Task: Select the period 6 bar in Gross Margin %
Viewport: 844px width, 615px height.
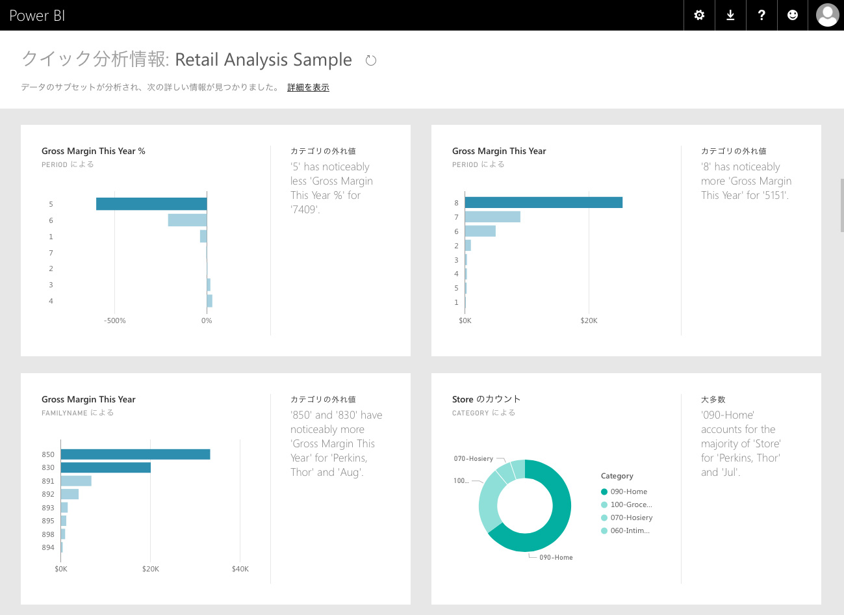Action: pyautogui.click(x=187, y=220)
